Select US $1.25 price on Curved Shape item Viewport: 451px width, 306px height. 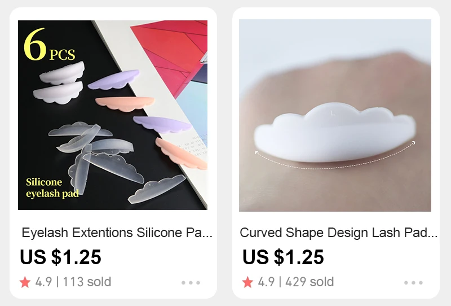[284, 257]
